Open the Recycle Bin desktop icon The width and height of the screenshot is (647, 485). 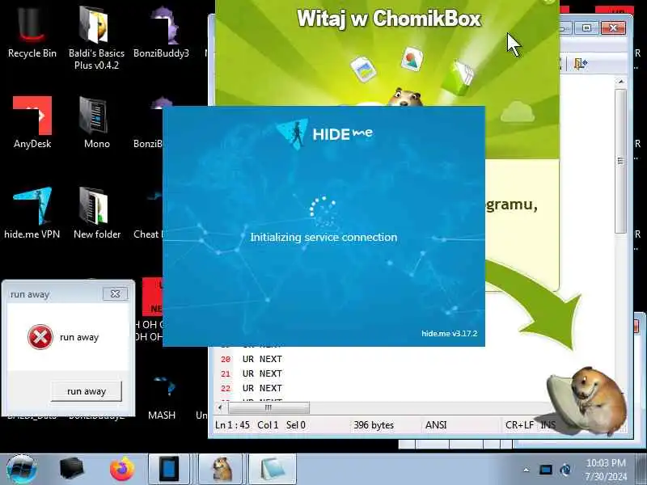[x=32, y=32]
